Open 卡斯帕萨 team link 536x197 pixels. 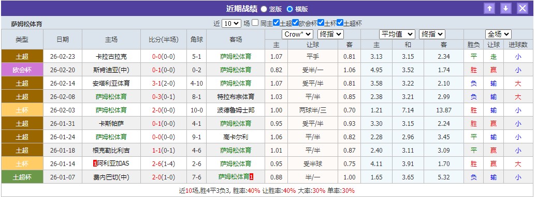(111, 123)
